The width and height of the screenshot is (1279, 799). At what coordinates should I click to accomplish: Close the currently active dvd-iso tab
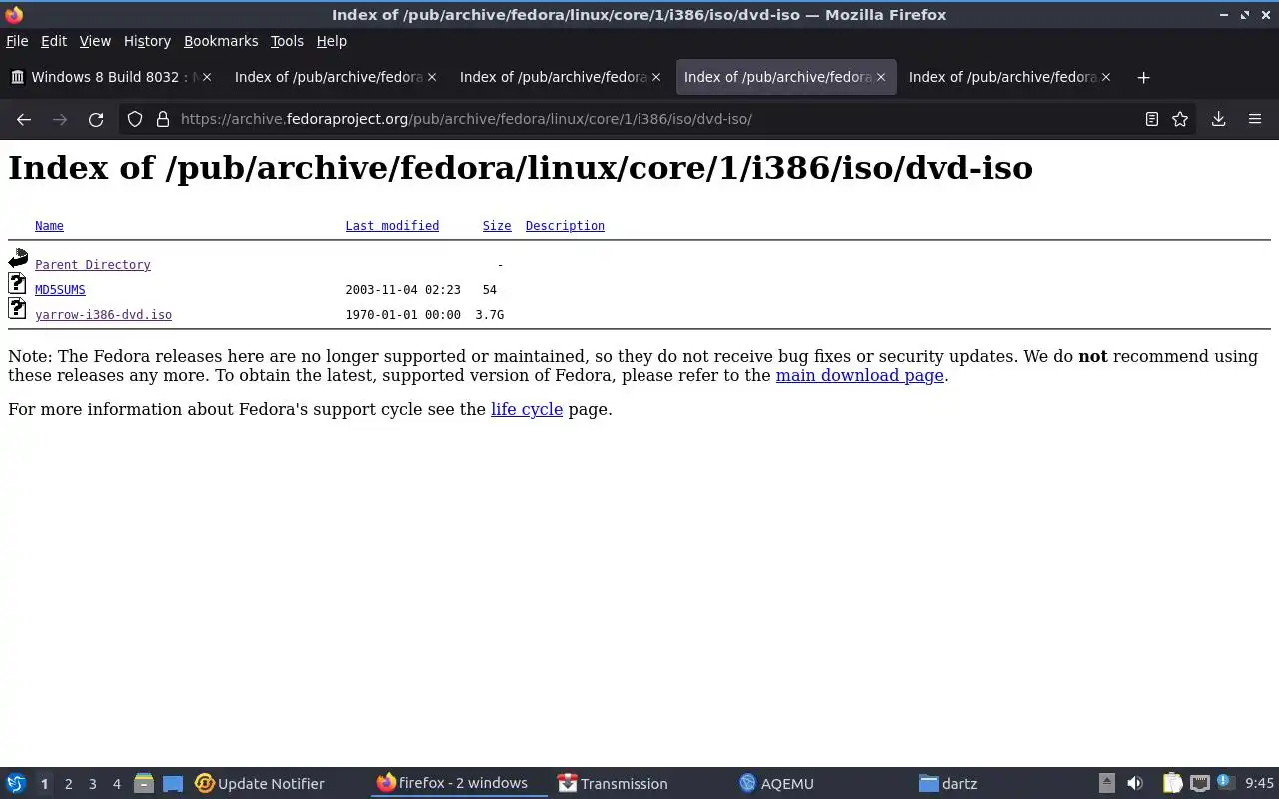point(881,77)
